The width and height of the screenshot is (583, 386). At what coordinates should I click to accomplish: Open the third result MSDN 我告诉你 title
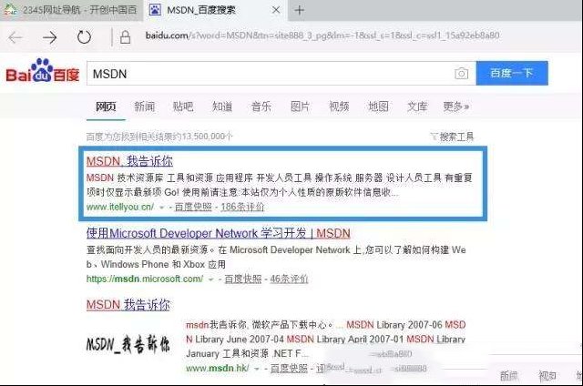point(128,305)
